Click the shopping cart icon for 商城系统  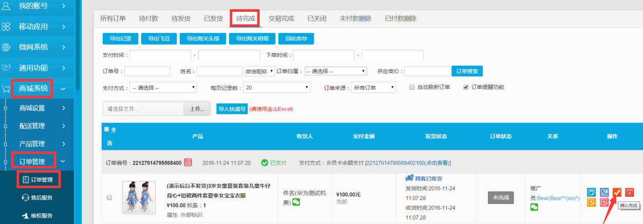point(6,89)
